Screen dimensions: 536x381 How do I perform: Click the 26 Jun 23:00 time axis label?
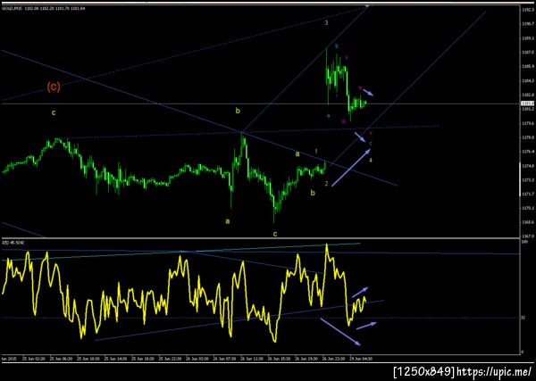pyautogui.click(x=333, y=359)
